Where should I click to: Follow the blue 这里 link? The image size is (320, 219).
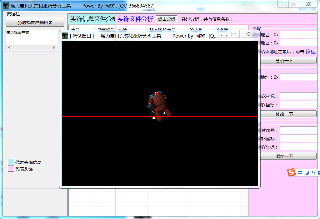pos(310,52)
